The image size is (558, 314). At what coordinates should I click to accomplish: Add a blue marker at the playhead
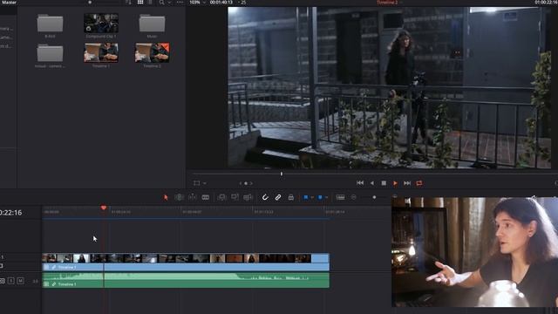coord(320,197)
